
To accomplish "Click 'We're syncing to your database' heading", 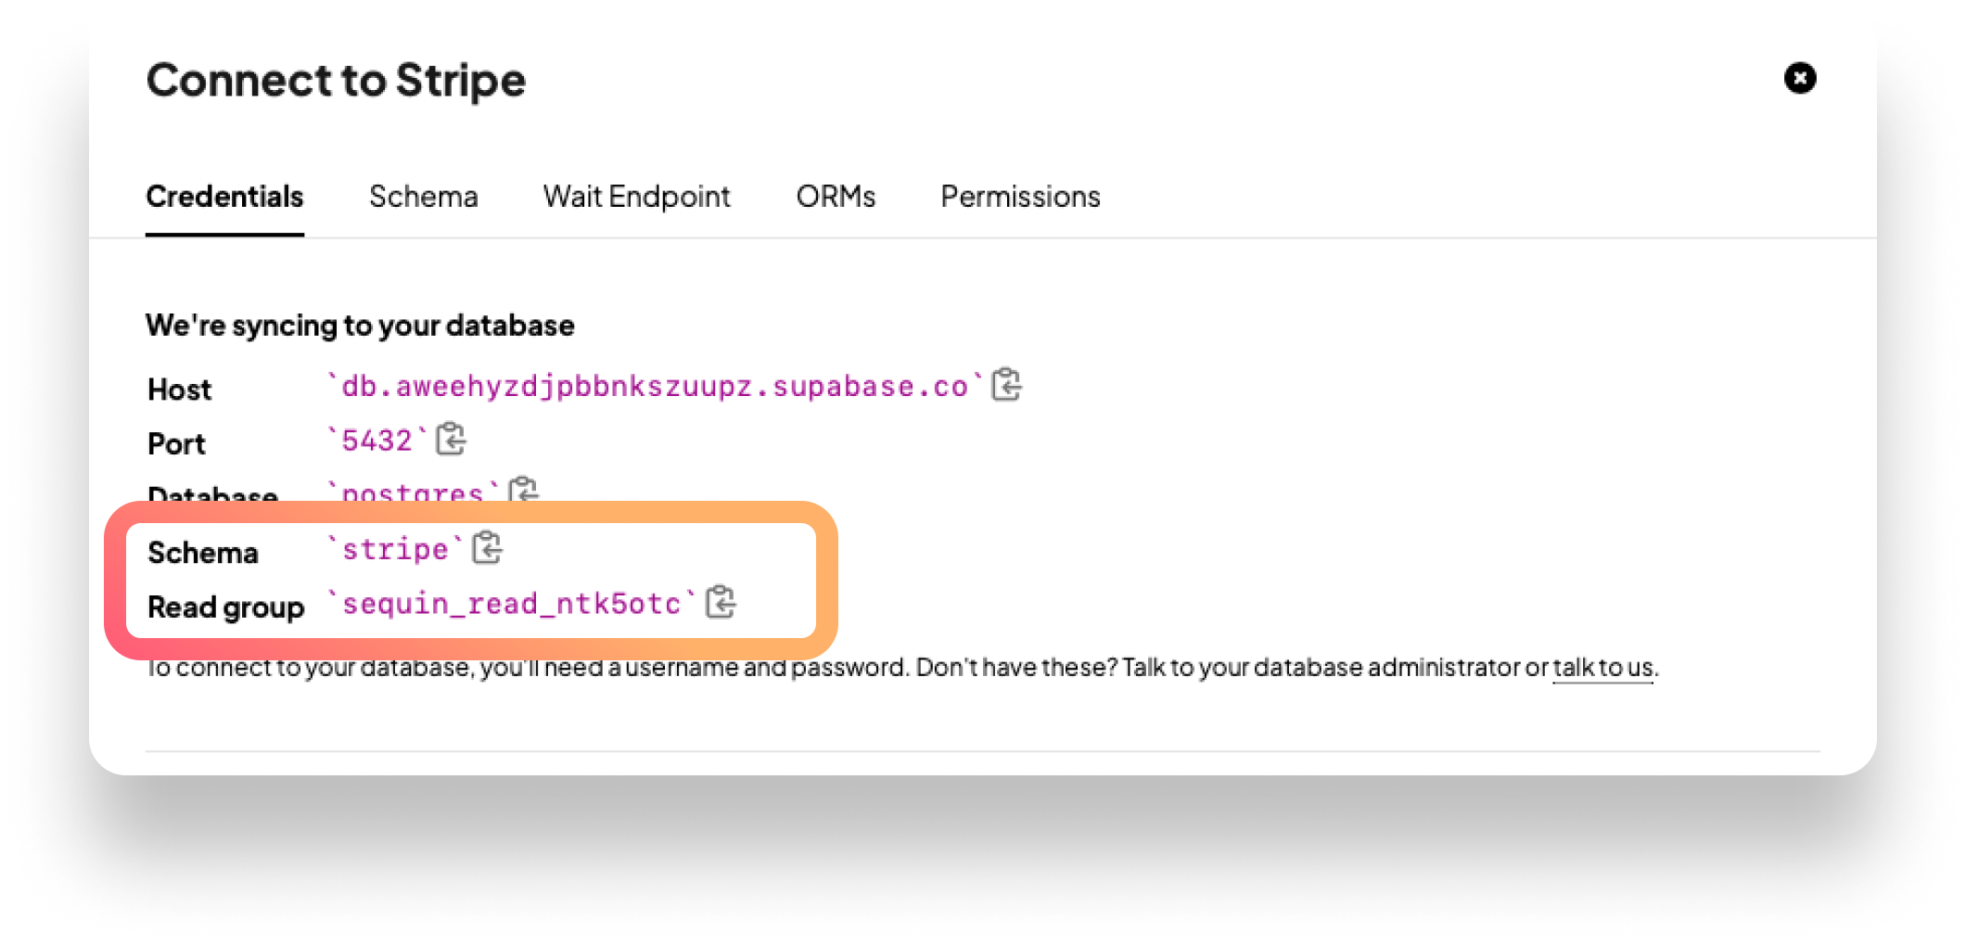I will click(x=360, y=326).
